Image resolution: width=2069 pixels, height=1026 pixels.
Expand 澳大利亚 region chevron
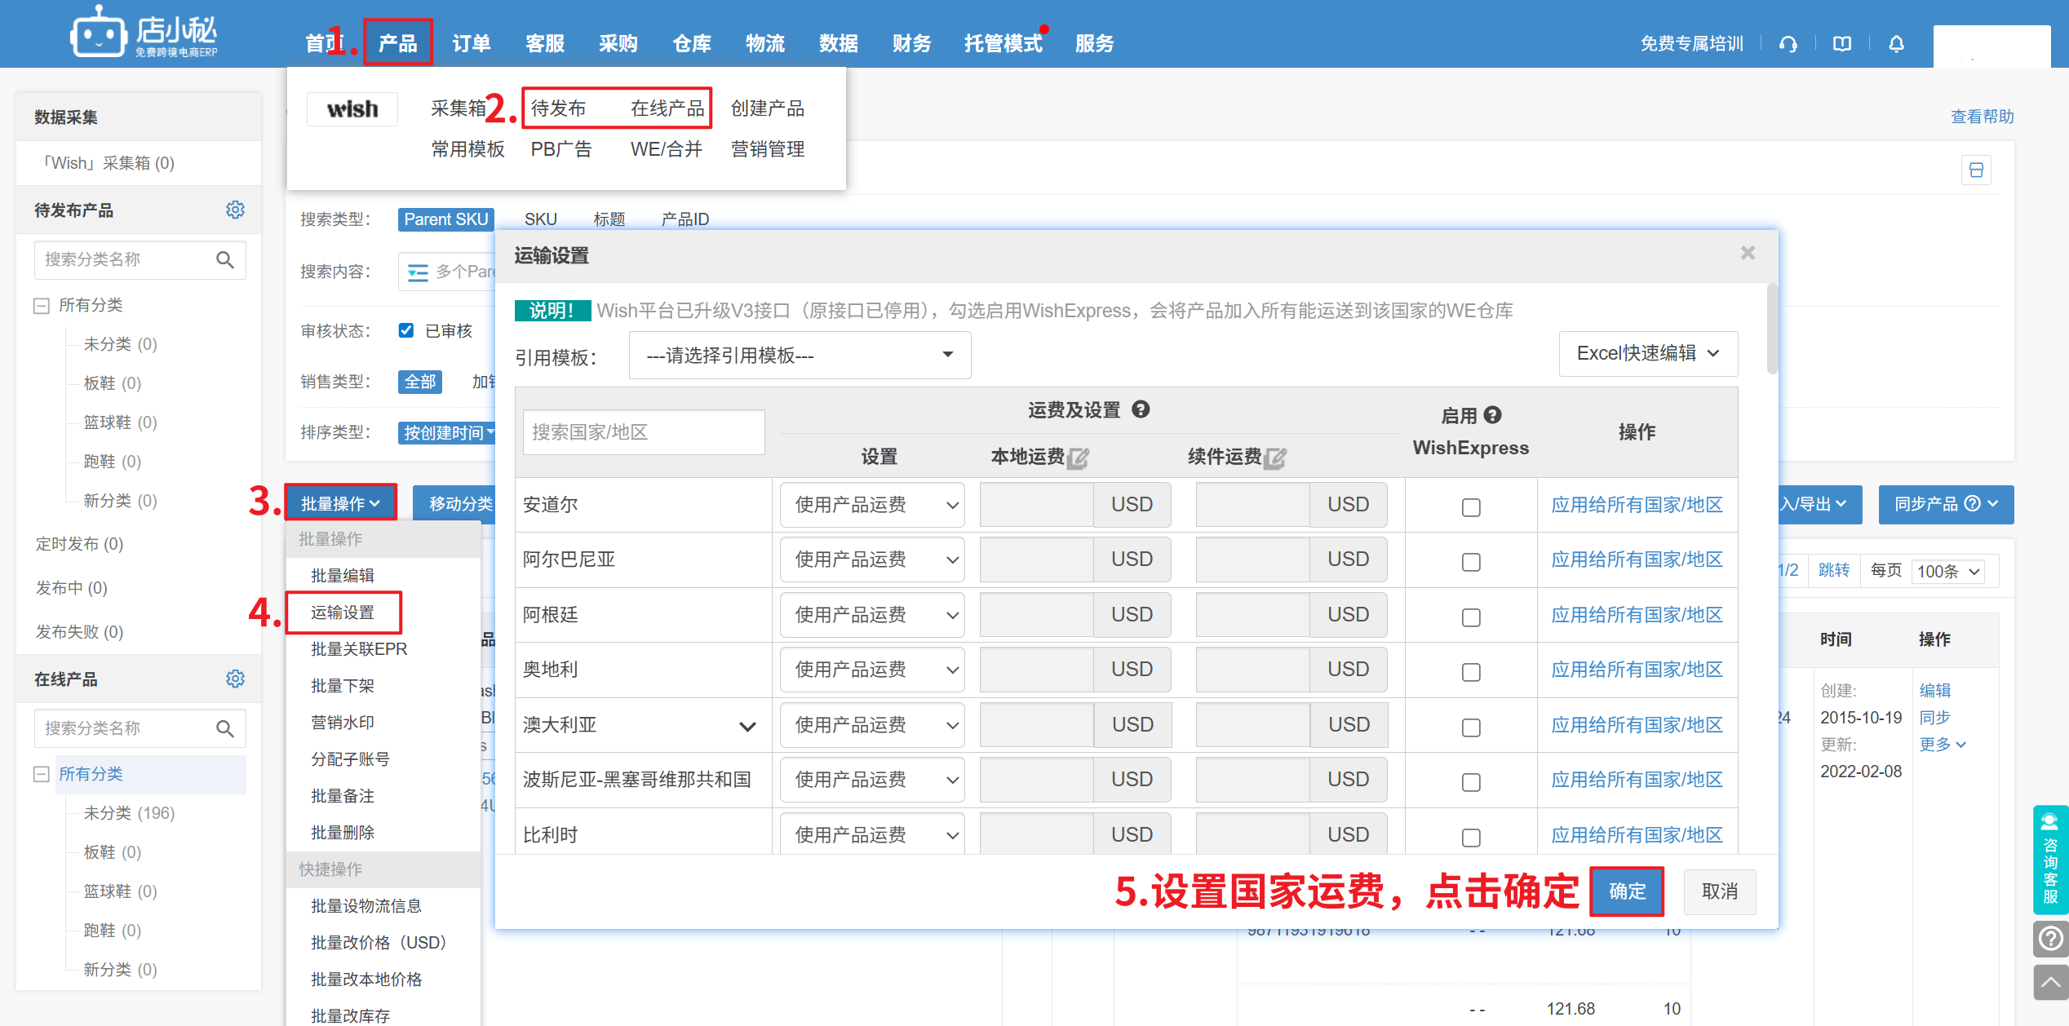pos(747,726)
